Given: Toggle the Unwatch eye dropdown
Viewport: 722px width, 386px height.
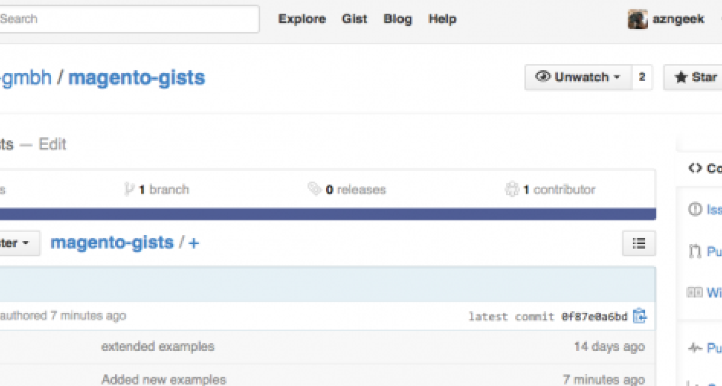Looking at the screenshot, I should (x=579, y=77).
